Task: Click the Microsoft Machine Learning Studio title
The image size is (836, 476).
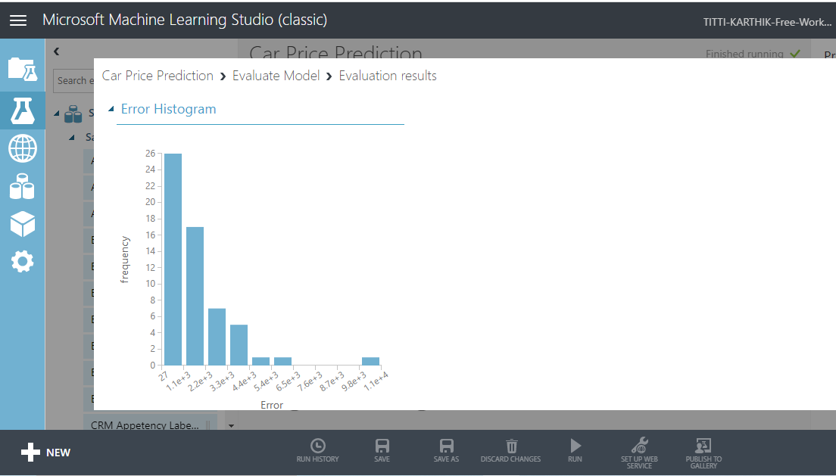Action: click(185, 20)
